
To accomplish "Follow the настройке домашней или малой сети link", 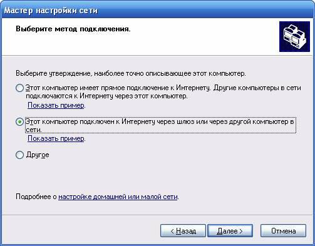I will pyautogui.click(x=118, y=197).
